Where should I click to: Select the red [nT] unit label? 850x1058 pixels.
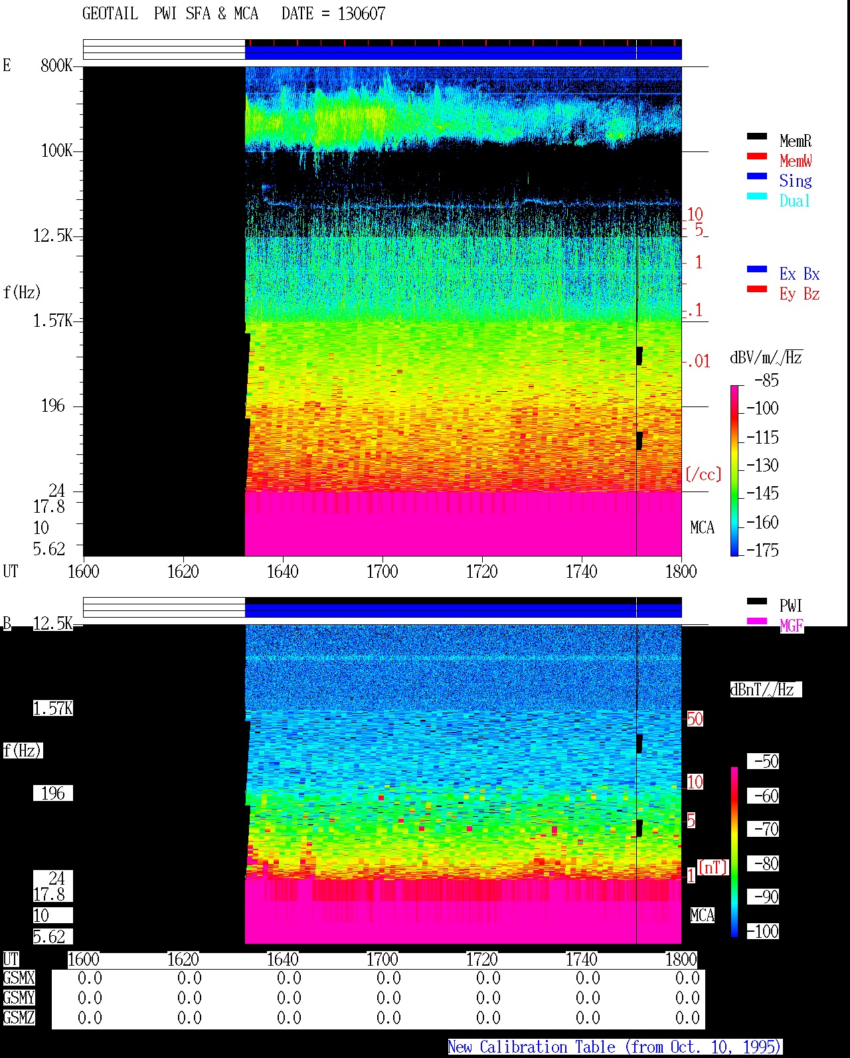(x=713, y=867)
